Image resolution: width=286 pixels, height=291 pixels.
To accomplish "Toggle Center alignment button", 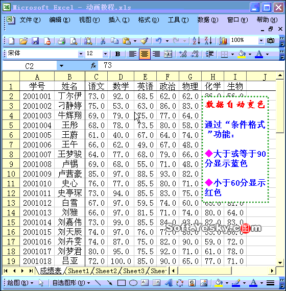I will (145, 54).
